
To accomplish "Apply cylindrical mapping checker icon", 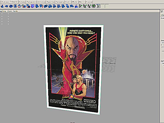I will coord(85,6).
